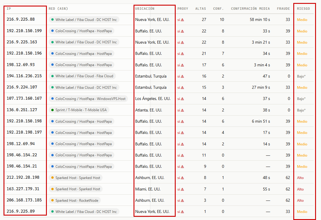Click Bajo* risk label for 107.173.160.167

click(x=301, y=99)
